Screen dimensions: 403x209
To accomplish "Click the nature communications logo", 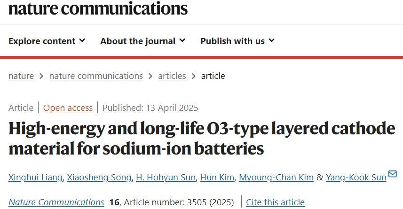I will (98, 8).
